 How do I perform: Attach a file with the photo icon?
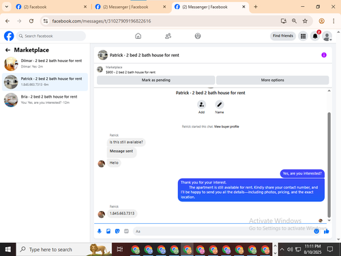click(x=108, y=231)
